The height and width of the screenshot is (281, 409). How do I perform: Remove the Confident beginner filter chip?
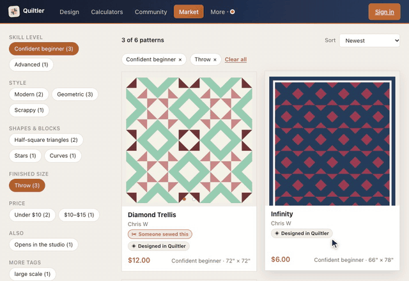tap(180, 59)
